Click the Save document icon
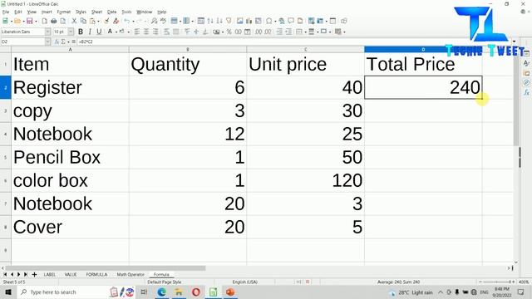This screenshot has width=532, height=299. click(x=30, y=21)
